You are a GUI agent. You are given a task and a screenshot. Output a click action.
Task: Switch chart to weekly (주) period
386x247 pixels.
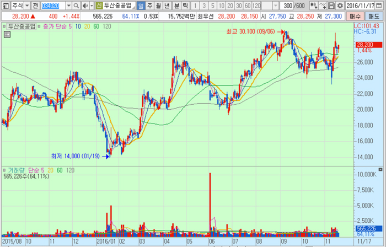coord(150,5)
